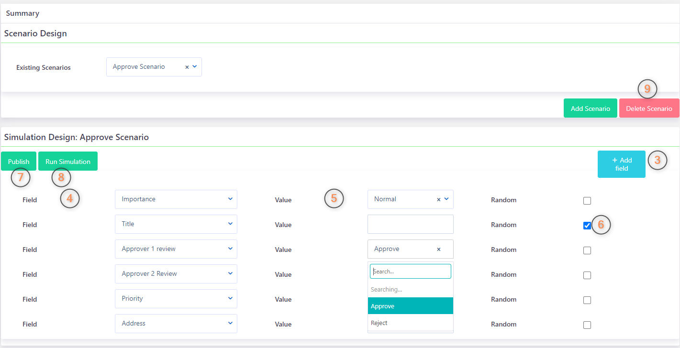Screen dimensions: 680x348
Task: Clear the Approve Scenario selection with x
Action: click(187, 67)
